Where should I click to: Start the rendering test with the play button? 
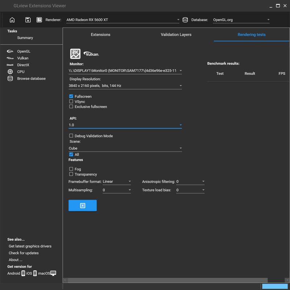pos(83,205)
